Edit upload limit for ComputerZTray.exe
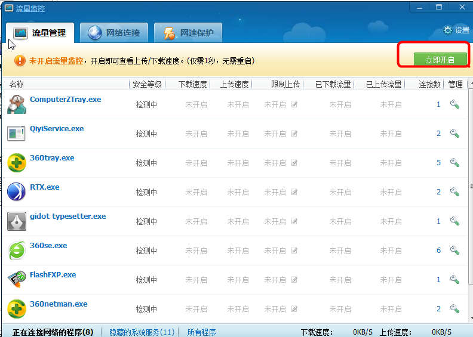 [x=294, y=104]
